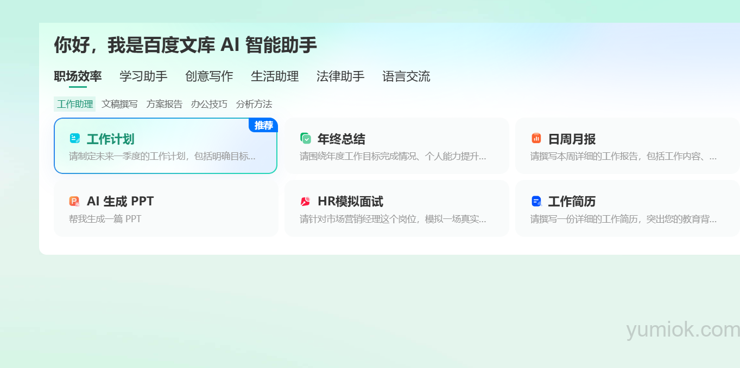Choose the 工作助理 sub-category
The image size is (740, 368).
click(x=75, y=104)
